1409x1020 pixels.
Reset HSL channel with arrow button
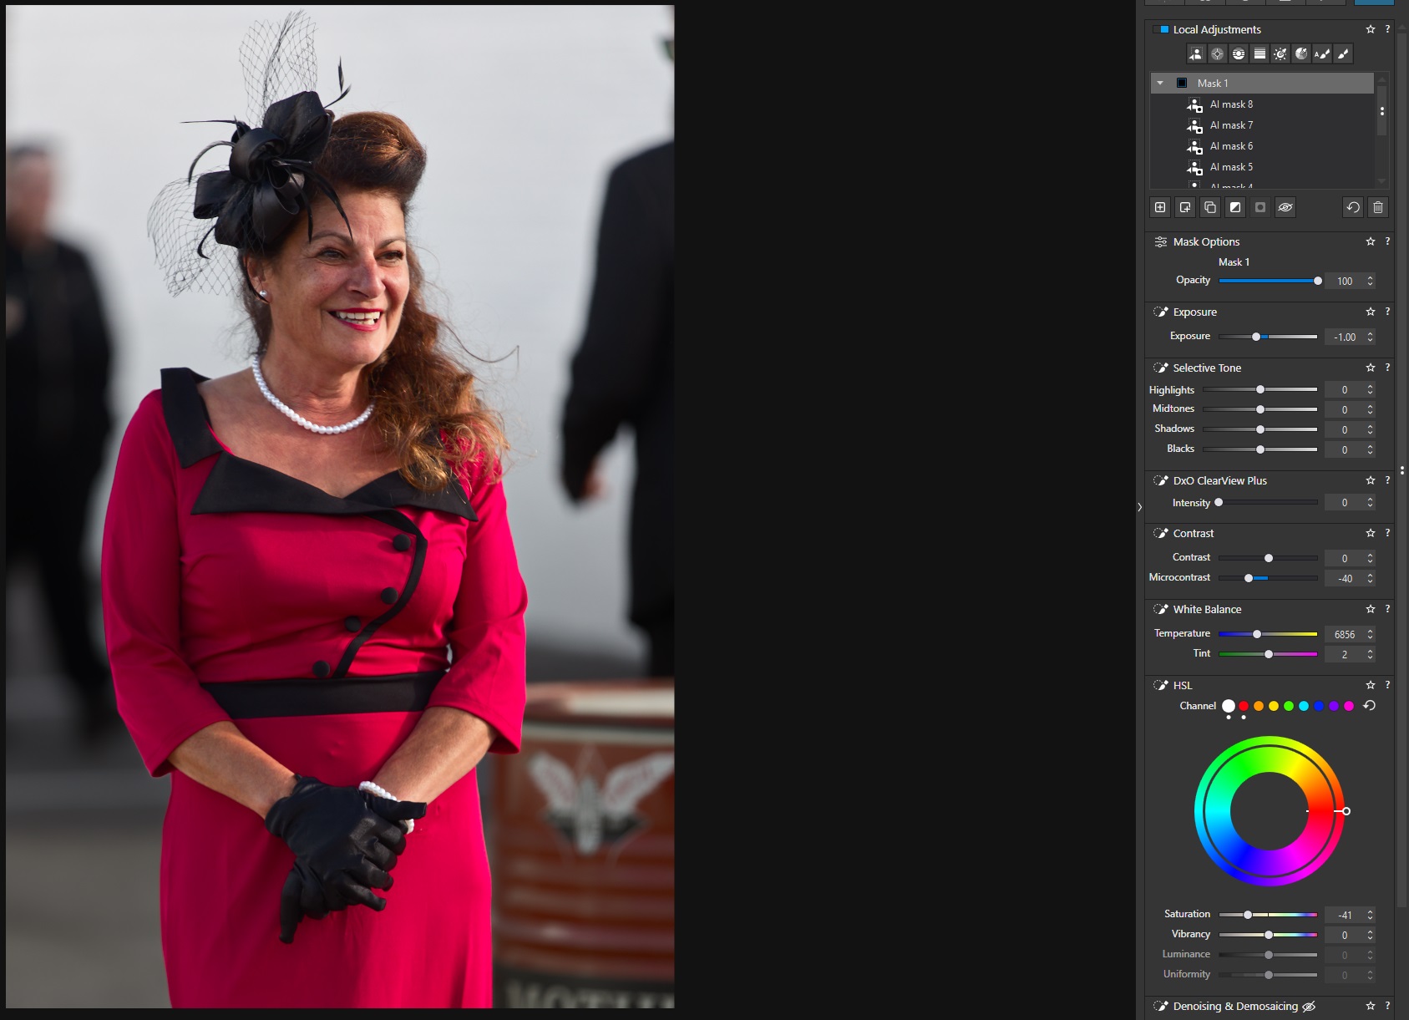1369,706
